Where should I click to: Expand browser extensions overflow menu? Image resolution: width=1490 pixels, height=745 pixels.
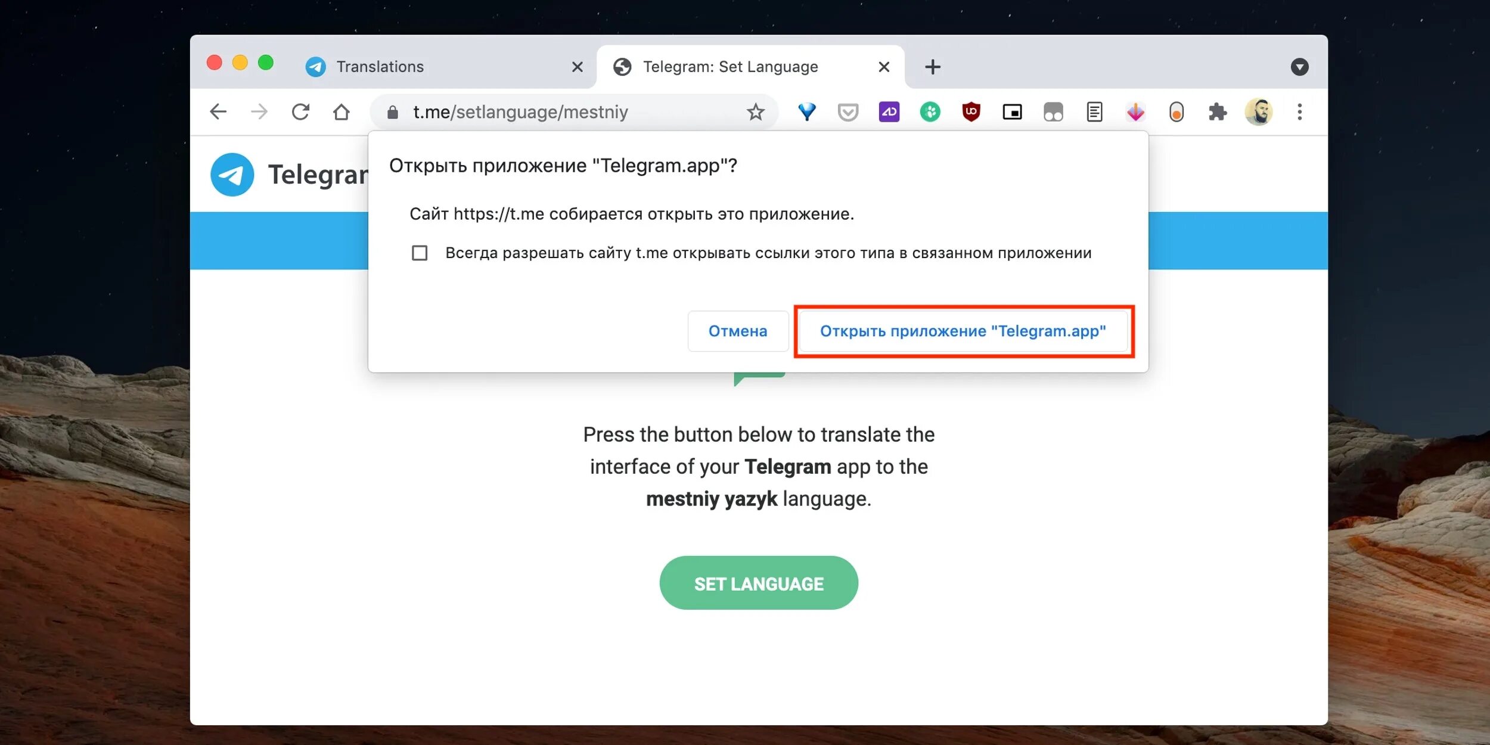point(1217,112)
